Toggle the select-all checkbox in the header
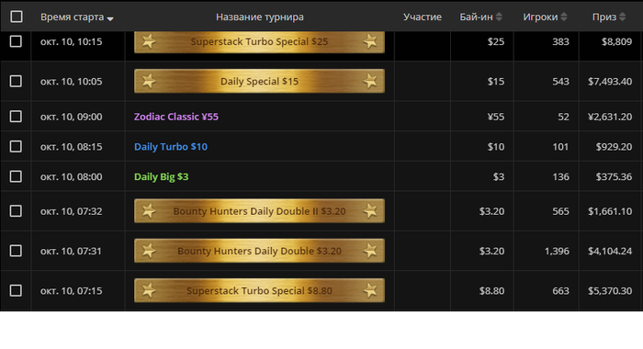 coord(17,17)
